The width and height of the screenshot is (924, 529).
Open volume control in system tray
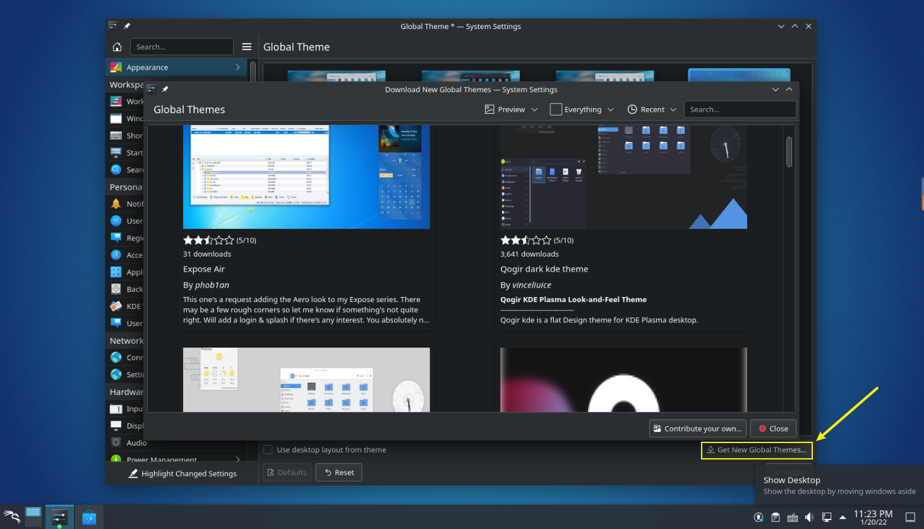[809, 517]
